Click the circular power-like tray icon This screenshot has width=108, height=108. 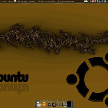[x=91, y=1]
